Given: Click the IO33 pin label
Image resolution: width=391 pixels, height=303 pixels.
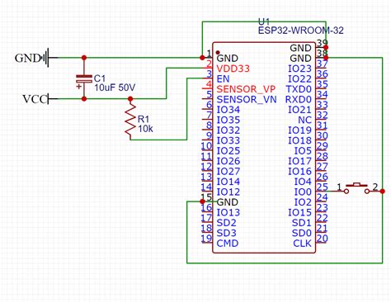Looking at the screenshot, I should click(x=228, y=140).
